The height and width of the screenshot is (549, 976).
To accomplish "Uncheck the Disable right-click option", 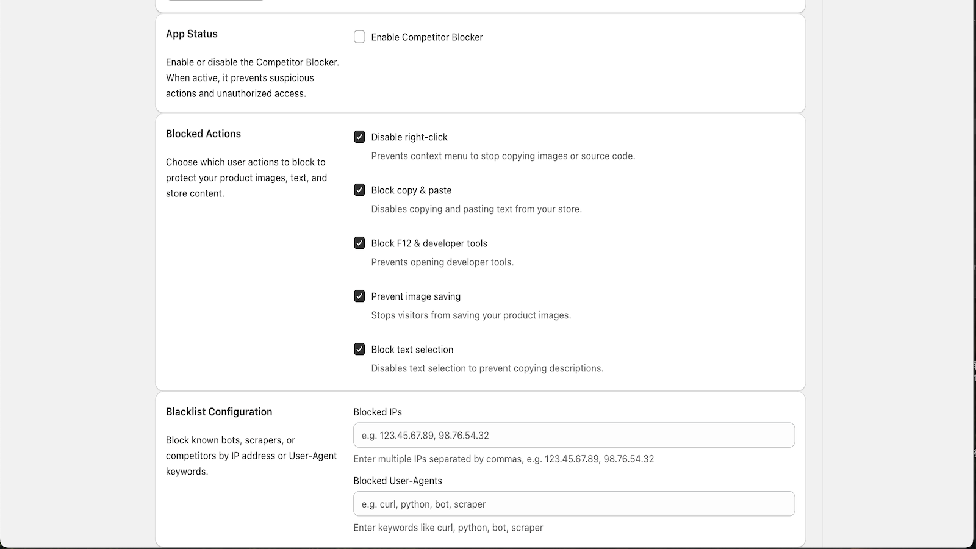I will pyautogui.click(x=359, y=137).
